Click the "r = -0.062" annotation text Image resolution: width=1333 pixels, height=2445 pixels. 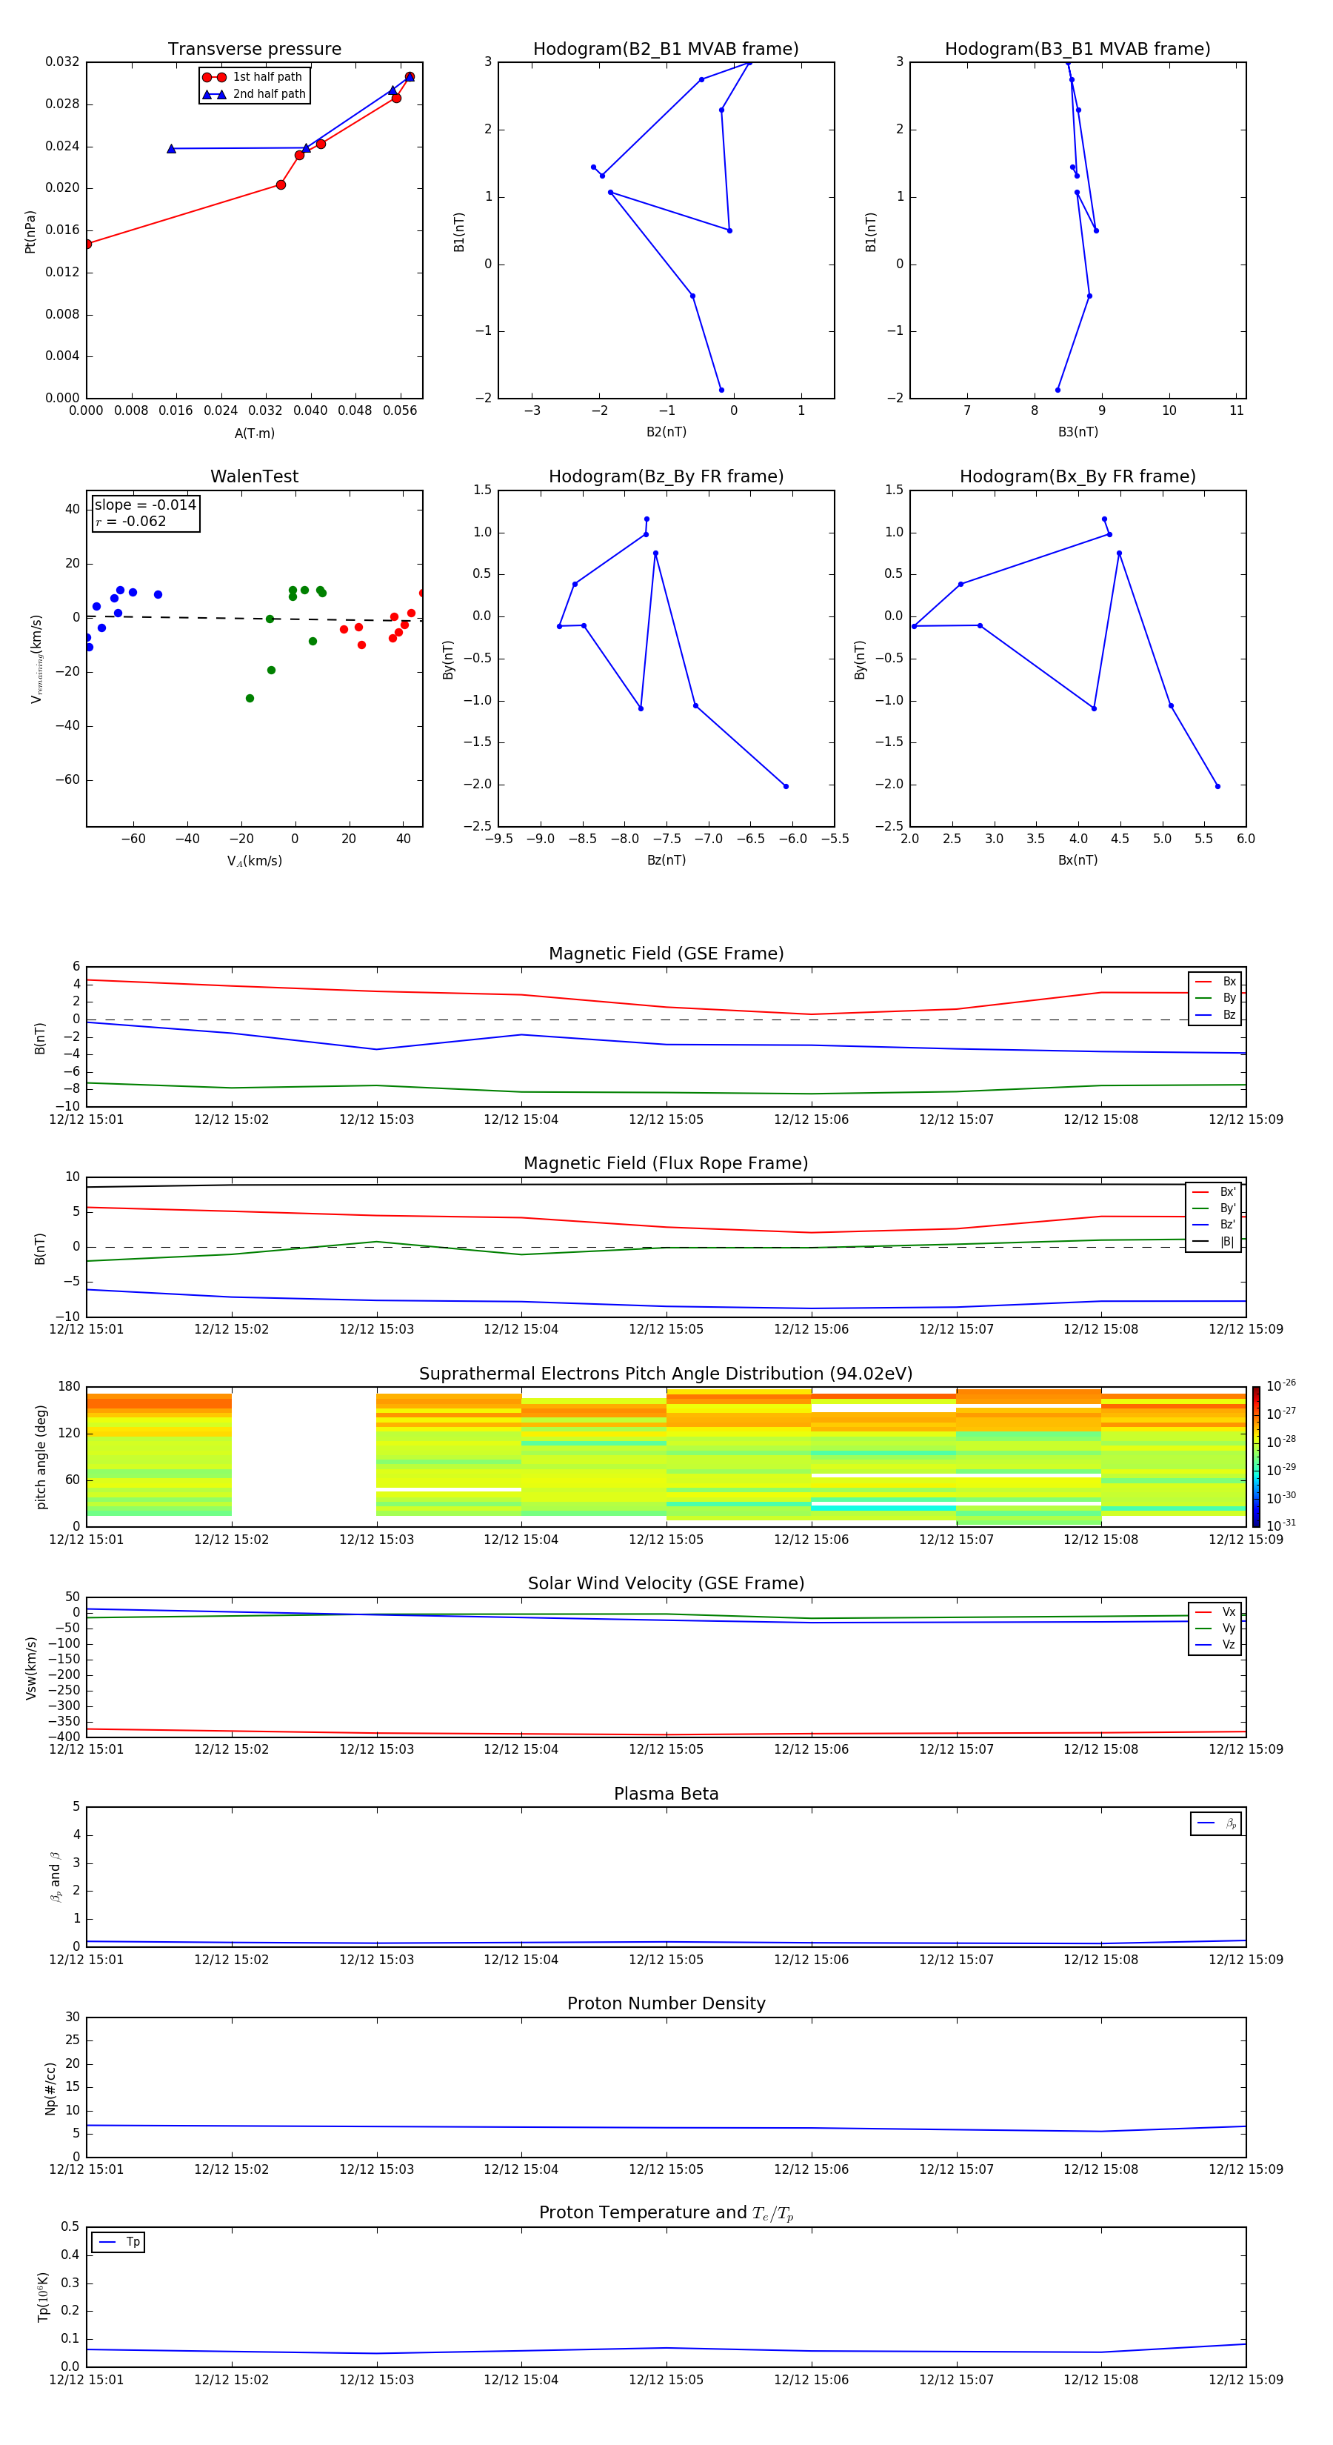click(130, 521)
